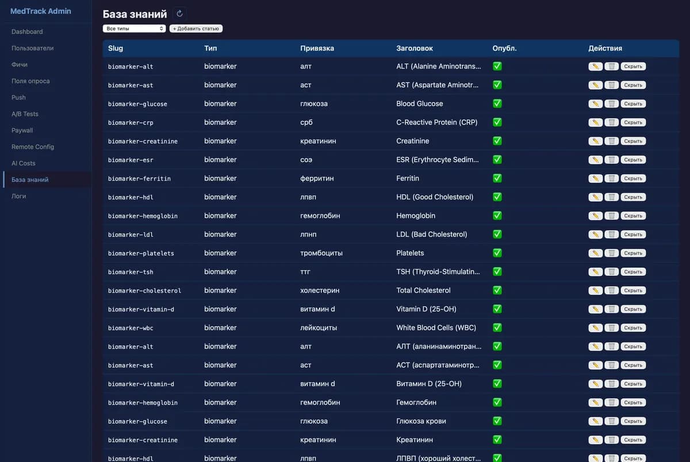Open Логи in the sidebar
The height and width of the screenshot is (462, 690).
tap(19, 196)
